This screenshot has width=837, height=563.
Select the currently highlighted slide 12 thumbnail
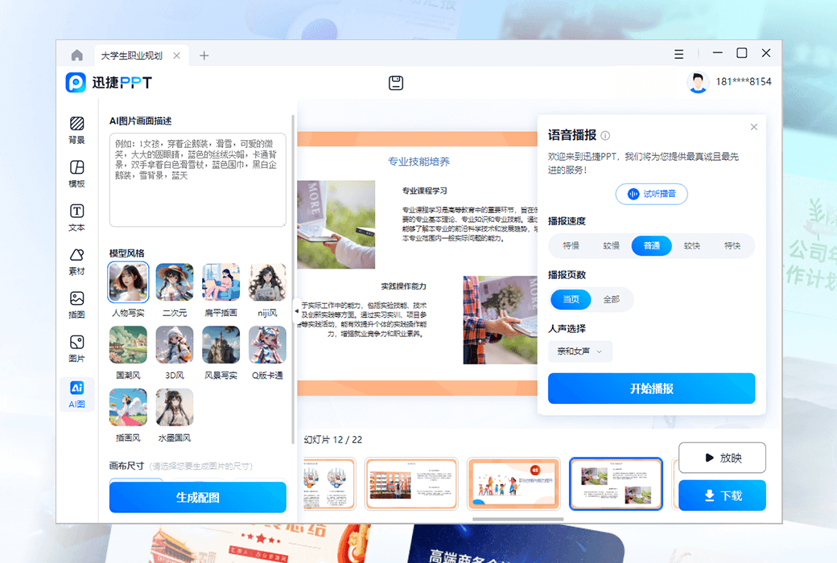coord(616,484)
